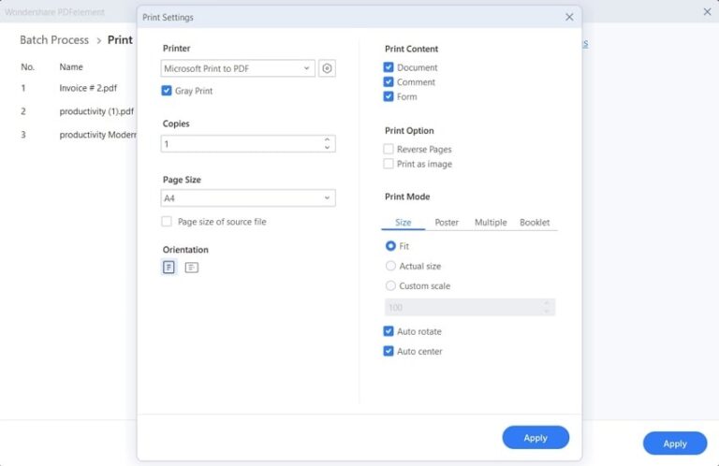Switch to the Poster print mode tab
Image resolution: width=719 pixels, height=466 pixels.
coord(447,223)
